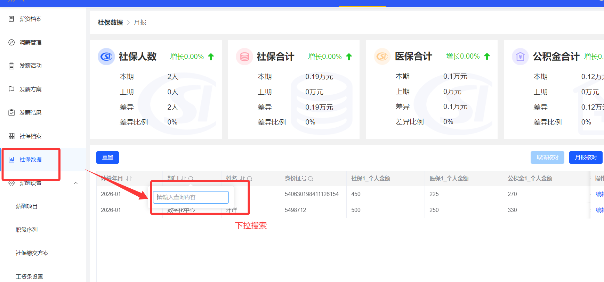The image size is (604, 282).
Task: Open the 姓名 column search icon
Action: [250, 179]
